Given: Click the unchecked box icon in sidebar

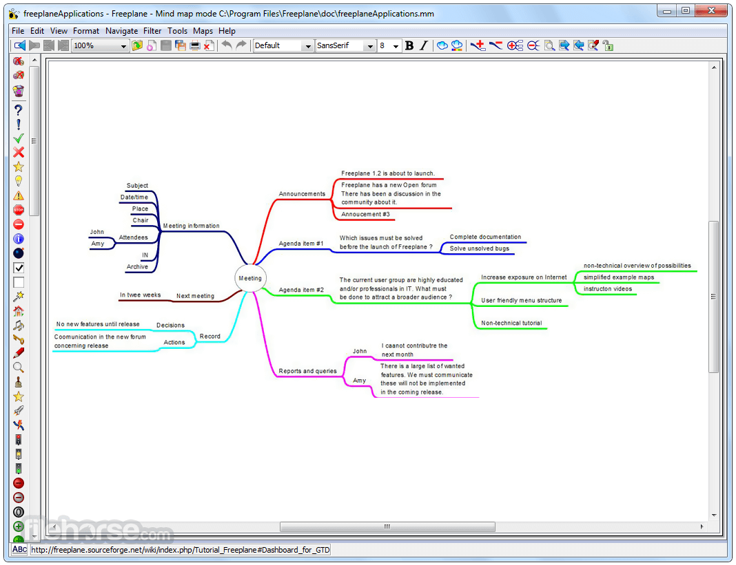Looking at the screenshot, I should click(x=19, y=282).
